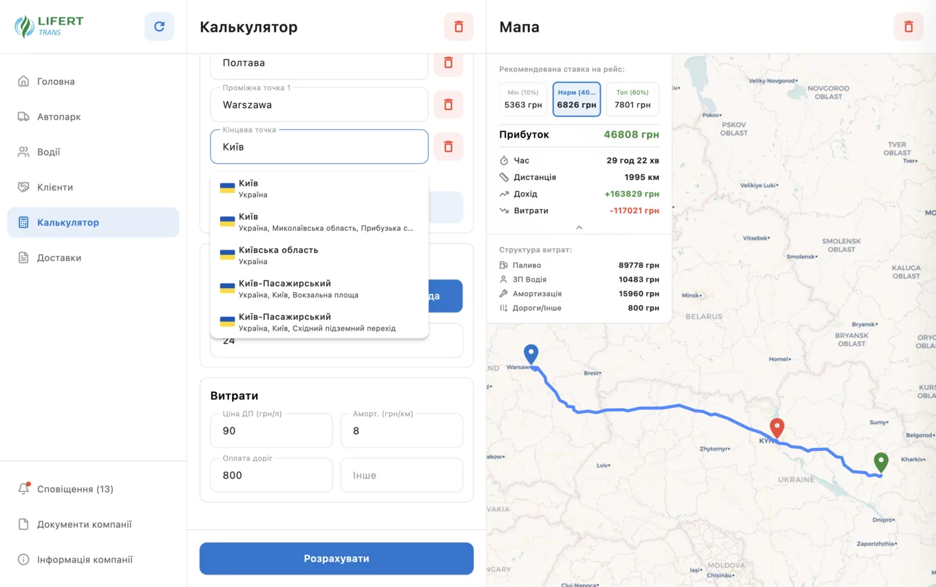Open Інформація компанії
Viewport: 936px width, 587px height.
tap(93, 560)
